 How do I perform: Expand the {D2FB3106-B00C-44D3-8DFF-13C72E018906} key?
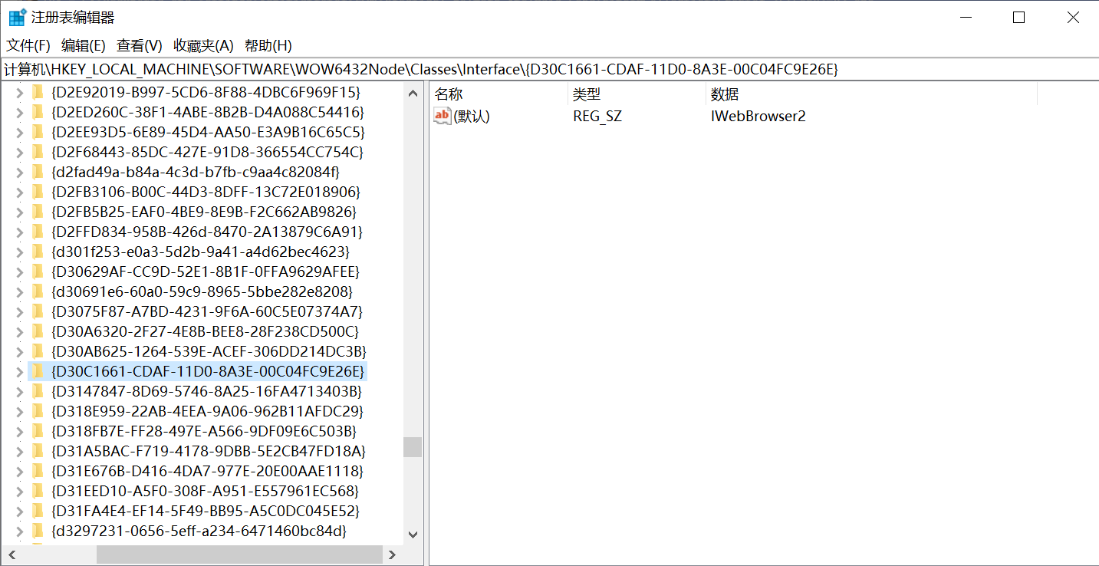pyautogui.click(x=19, y=192)
